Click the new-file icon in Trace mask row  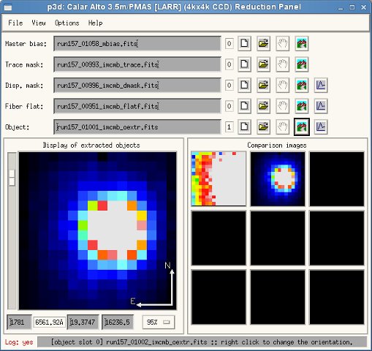click(244, 64)
